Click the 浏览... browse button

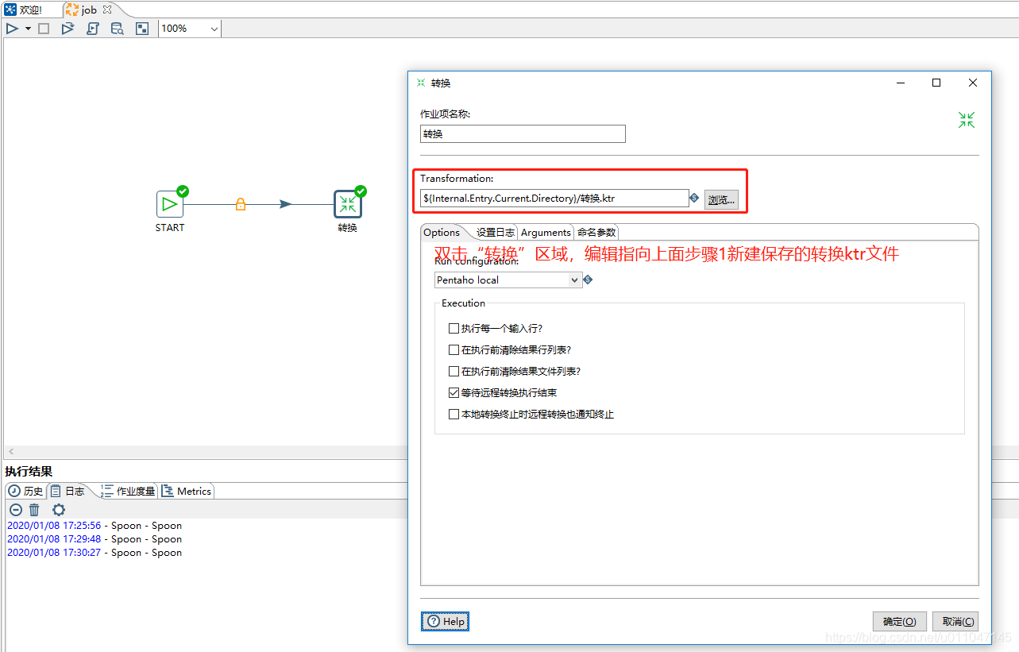[x=721, y=200]
